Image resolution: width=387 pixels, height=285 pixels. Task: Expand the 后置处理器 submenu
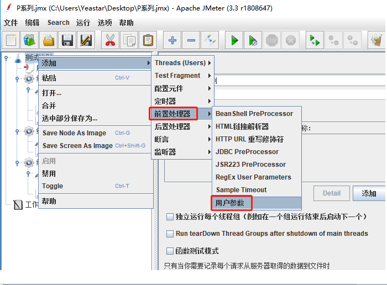click(x=182, y=126)
